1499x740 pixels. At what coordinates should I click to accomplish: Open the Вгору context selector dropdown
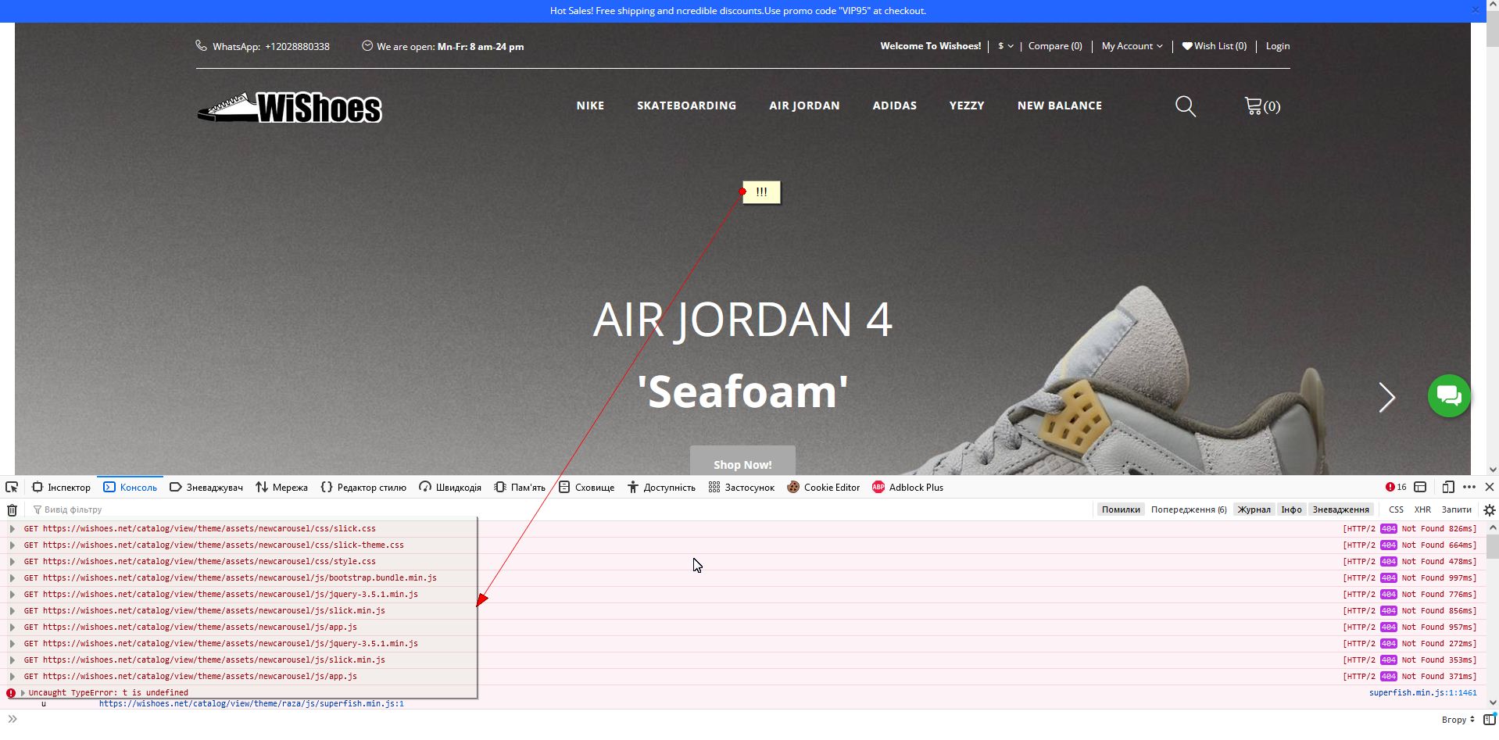pyautogui.click(x=1458, y=720)
